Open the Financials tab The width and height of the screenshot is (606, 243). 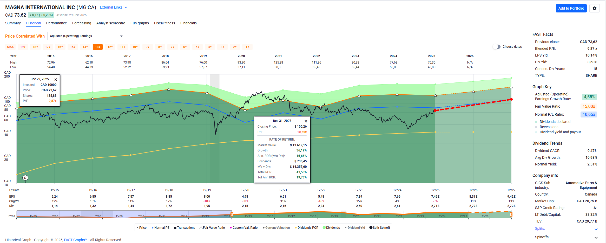[188, 23]
